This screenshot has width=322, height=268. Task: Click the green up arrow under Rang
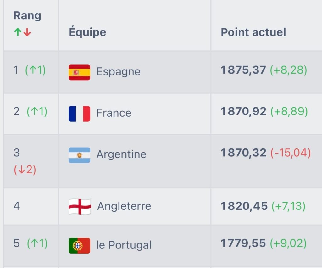18,32
